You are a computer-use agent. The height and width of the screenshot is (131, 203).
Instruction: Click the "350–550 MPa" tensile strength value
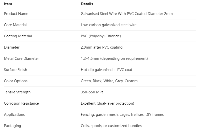(x=92, y=92)
